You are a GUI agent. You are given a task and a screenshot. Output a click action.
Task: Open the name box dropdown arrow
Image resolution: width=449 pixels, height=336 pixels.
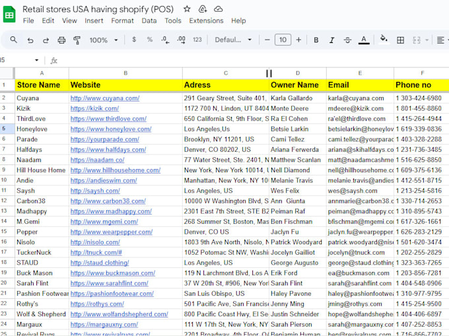(37, 60)
